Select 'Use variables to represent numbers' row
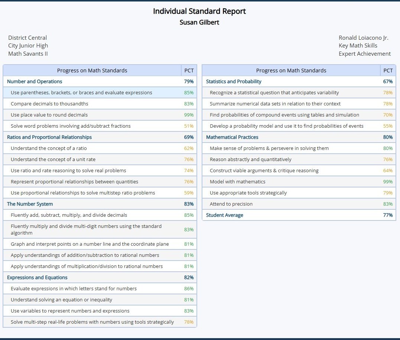Image resolution: width=400 pixels, height=340 pixels. [100, 311]
